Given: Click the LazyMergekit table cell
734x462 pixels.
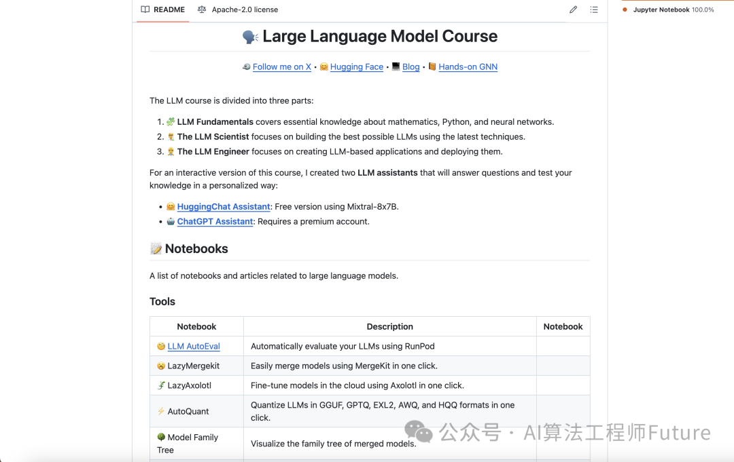Looking at the screenshot, I should [x=196, y=366].
